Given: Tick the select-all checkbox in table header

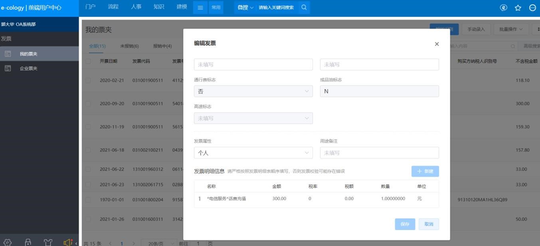Looking at the screenshot, I should pyautogui.click(x=88, y=61).
